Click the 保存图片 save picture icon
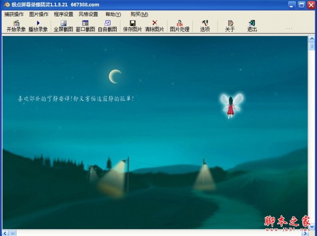317x236 pixels. (x=133, y=26)
